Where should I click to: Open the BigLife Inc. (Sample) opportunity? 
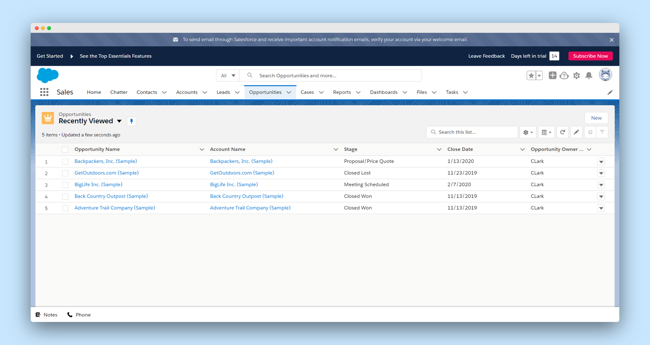click(x=98, y=184)
